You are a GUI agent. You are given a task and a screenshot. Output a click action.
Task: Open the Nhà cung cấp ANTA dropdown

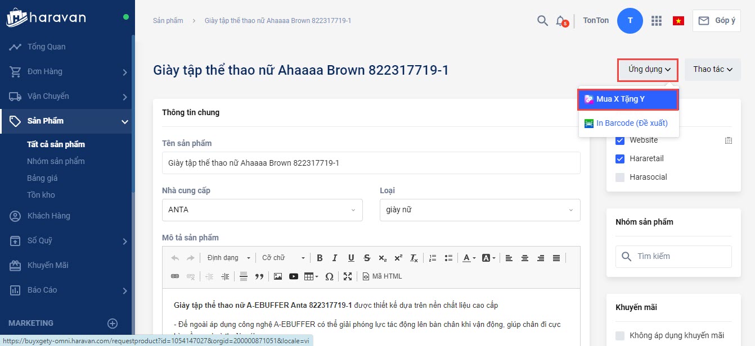click(262, 210)
